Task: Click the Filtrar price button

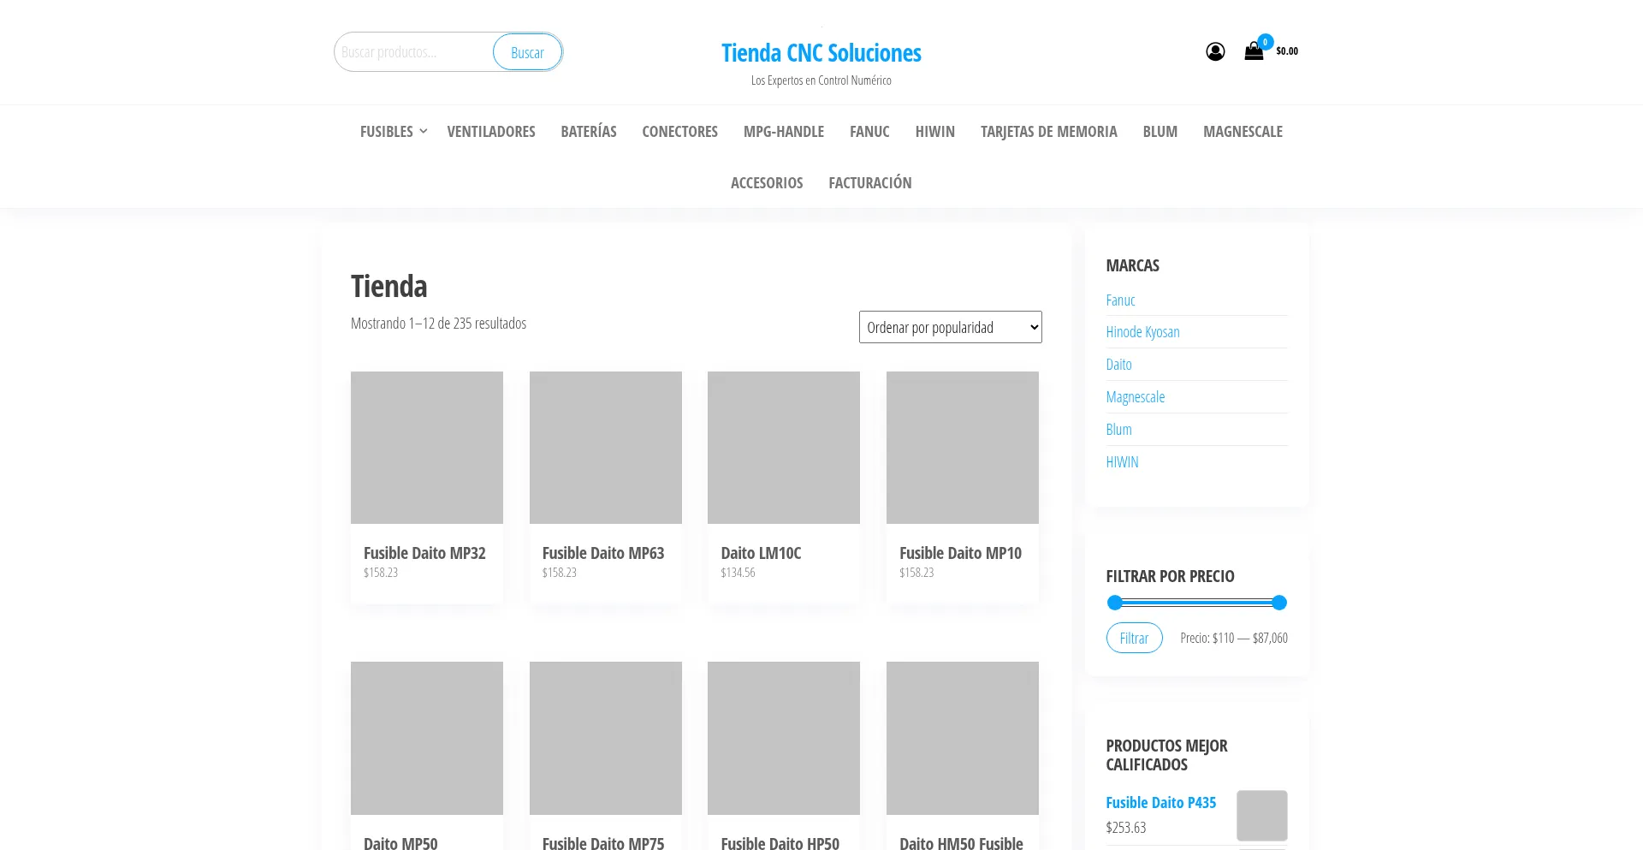Action: click(x=1134, y=638)
